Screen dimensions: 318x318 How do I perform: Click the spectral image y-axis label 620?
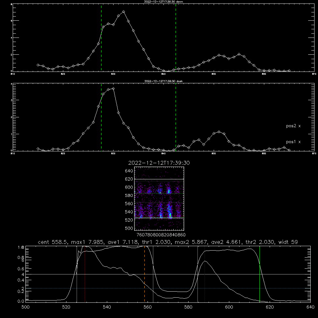pyautogui.click(x=129, y=179)
